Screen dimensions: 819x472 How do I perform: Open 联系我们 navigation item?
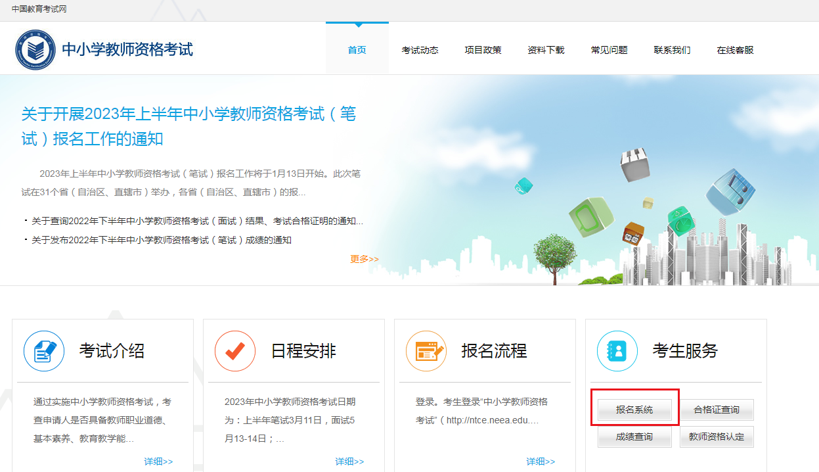[672, 50]
